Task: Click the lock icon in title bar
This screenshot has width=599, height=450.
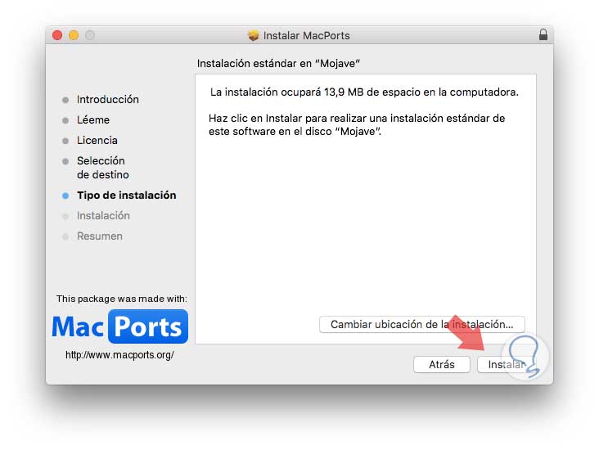Action: pyautogui.click(x=543, y=34)
